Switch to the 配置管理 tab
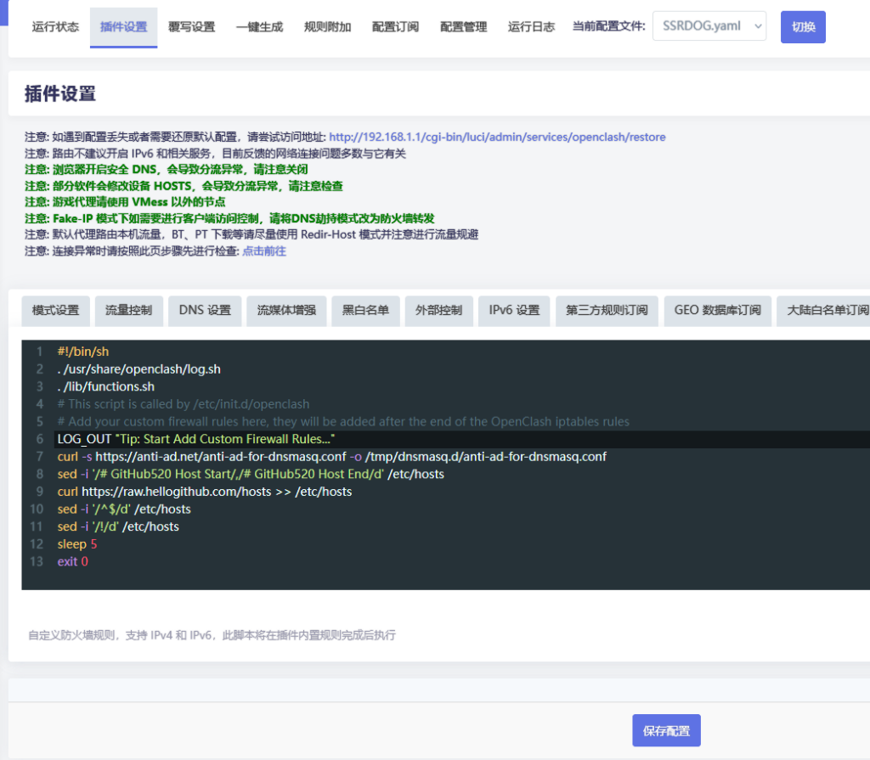This screenshot has height=760, width=870. 463,27
